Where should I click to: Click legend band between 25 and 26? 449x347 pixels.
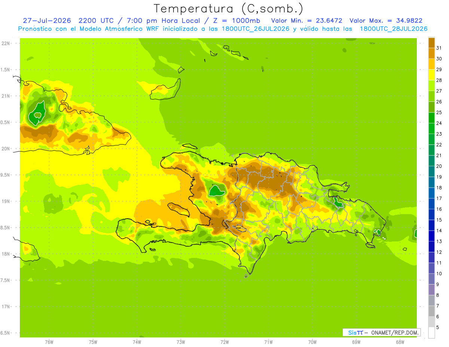pos(431,107)
